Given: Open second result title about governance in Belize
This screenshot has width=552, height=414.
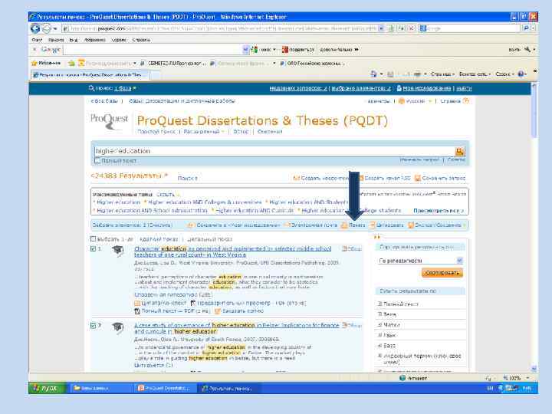Looking at the screenshot, I should click(237, 328).
